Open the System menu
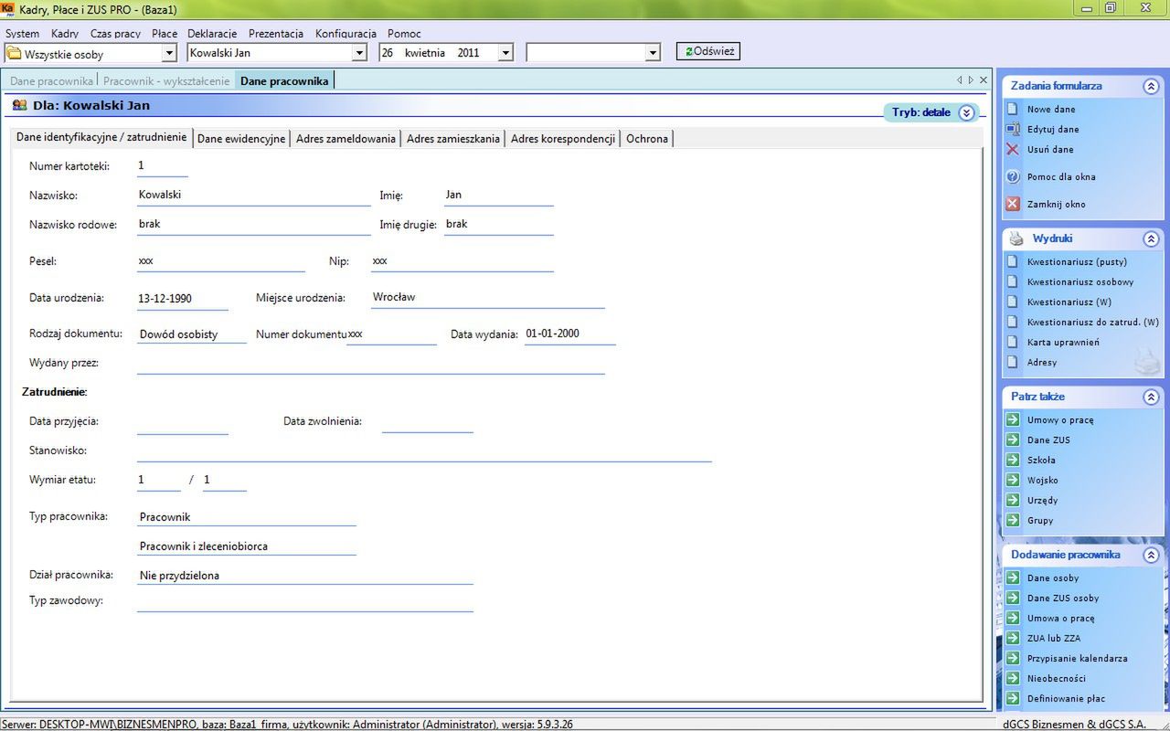The width and height of the screenshot is (1170, 731). [23, 34]
